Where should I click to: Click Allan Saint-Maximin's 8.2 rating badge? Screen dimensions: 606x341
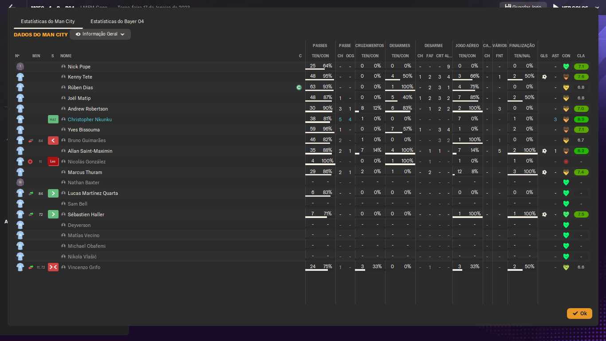click(581, 151)
